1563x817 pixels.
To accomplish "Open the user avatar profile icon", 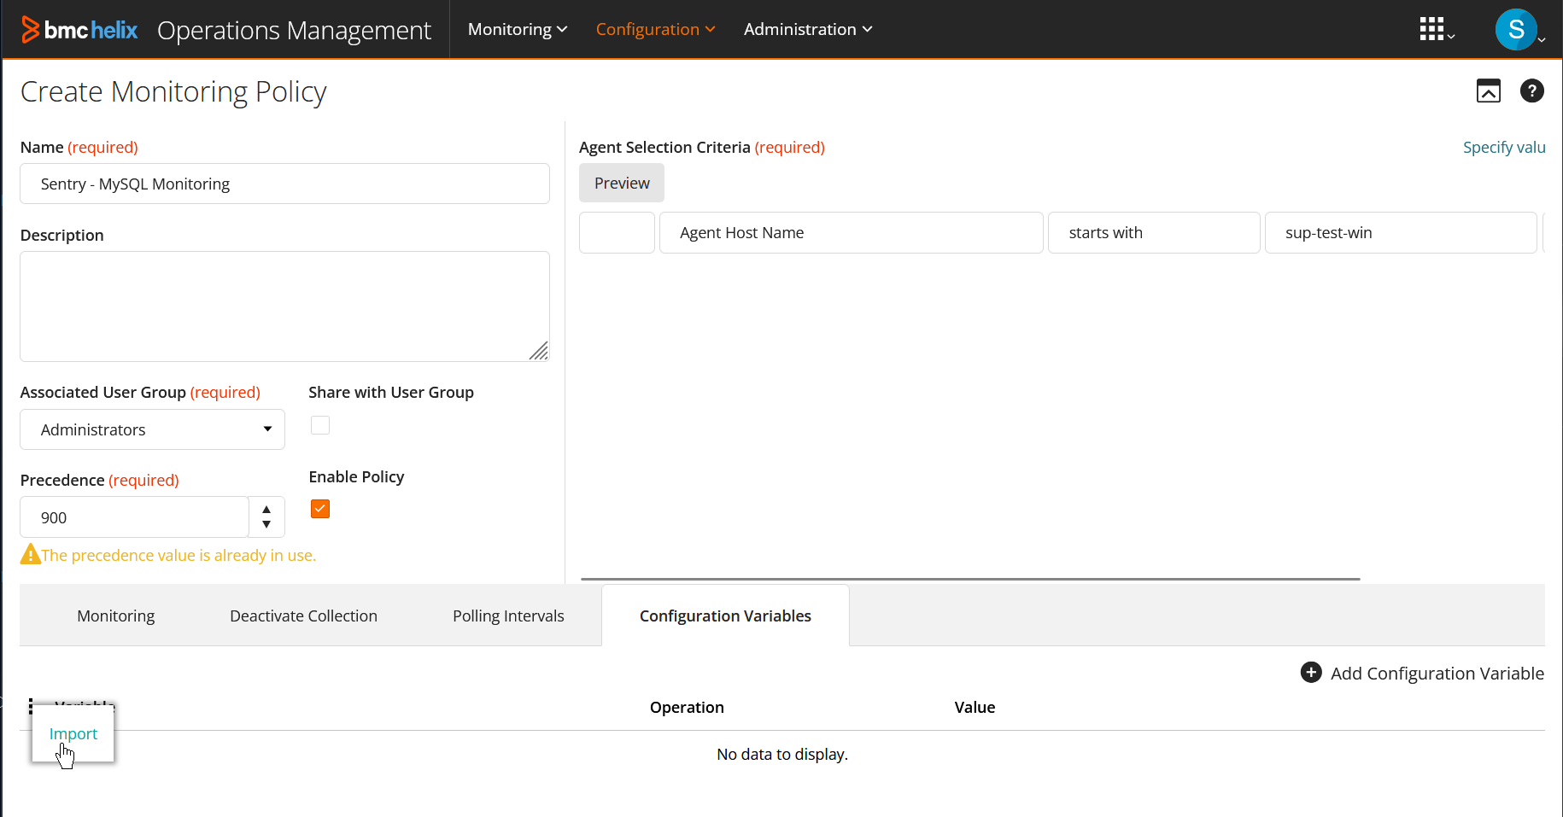I will pyautogui.click(x=1516, y=28).
